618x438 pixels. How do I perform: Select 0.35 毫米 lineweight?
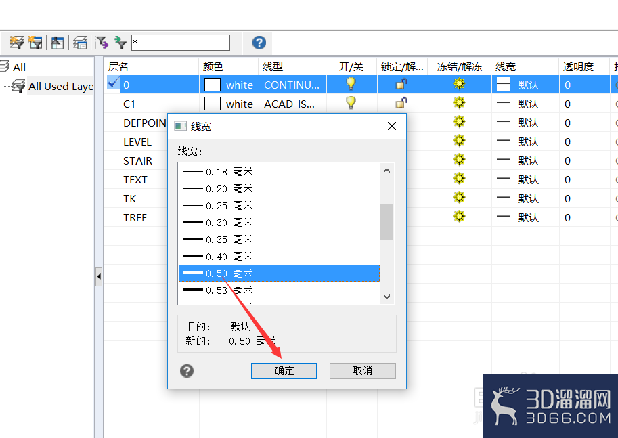point(279,239)
